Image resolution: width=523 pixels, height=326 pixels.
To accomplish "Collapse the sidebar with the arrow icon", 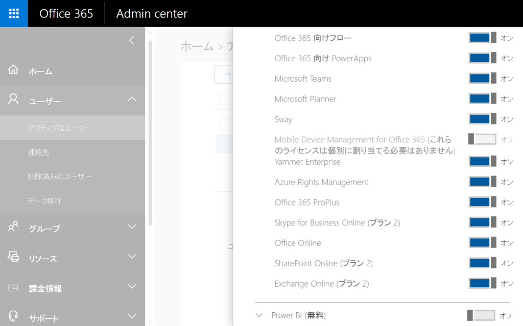I will (x=132, y=40).
